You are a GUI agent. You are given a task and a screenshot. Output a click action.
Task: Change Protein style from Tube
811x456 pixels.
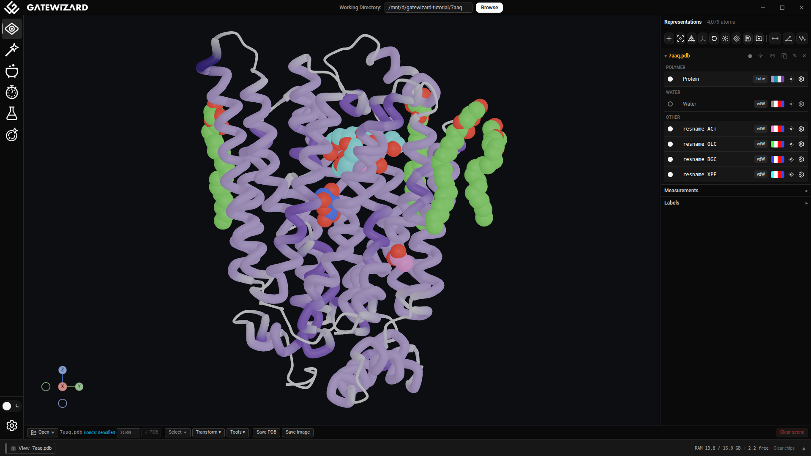click(x=760, y=79)
